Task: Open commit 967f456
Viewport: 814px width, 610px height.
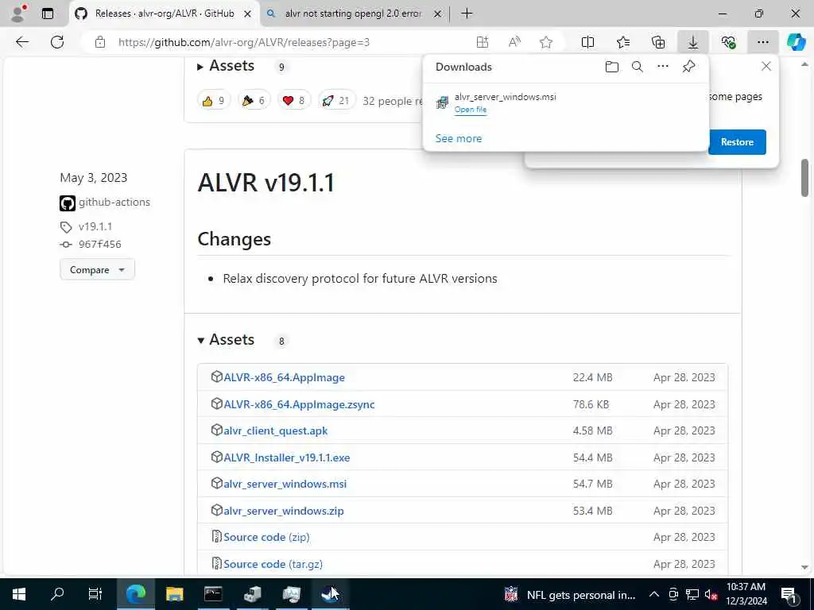Action: pyautogui.click(x=99, y=245)
